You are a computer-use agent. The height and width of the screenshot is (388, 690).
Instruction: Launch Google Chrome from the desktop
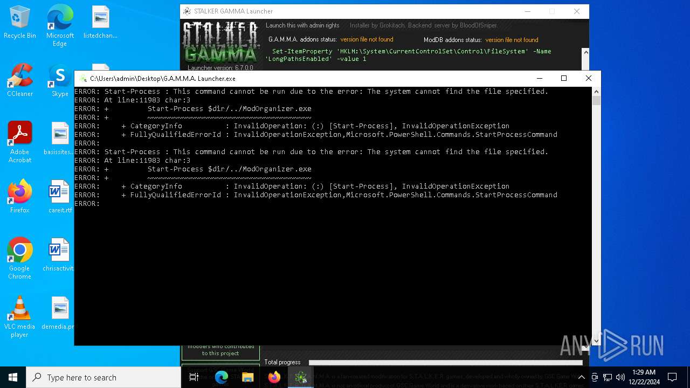pyautogui.click(x=20, y=259)
